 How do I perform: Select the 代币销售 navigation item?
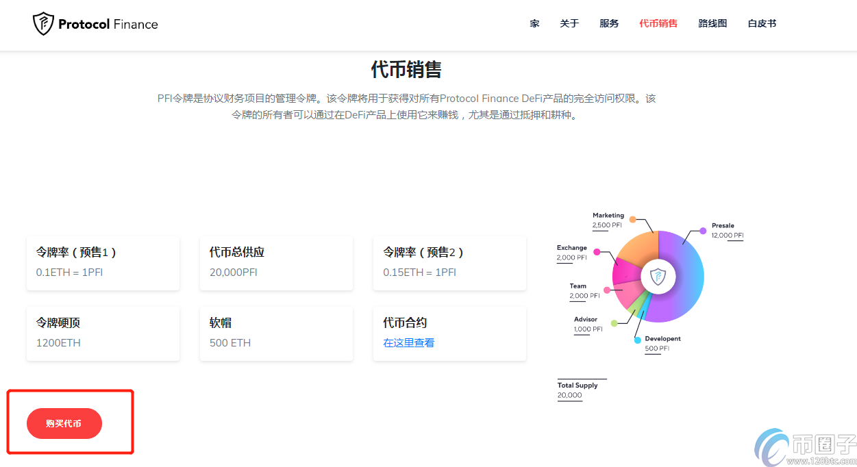tap(658, 23)
